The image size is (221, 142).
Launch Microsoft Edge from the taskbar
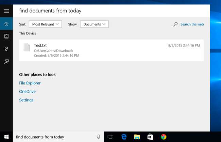coord(124,137)
